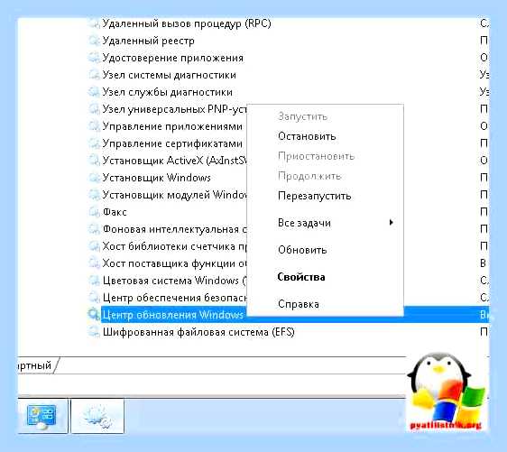Click gear icon beside Хост поставщика функции
This screenshot has height=452, width=507.
(94, 263)
